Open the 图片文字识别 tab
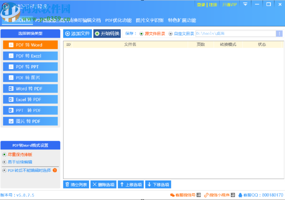Image resolution: width=285 pixels, height=200 pixels. coord(149,20)
